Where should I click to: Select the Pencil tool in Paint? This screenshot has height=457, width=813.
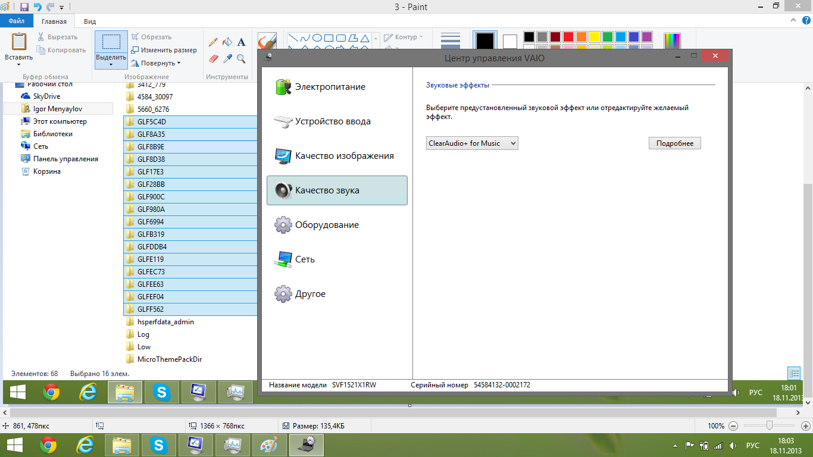pos(213,42)
